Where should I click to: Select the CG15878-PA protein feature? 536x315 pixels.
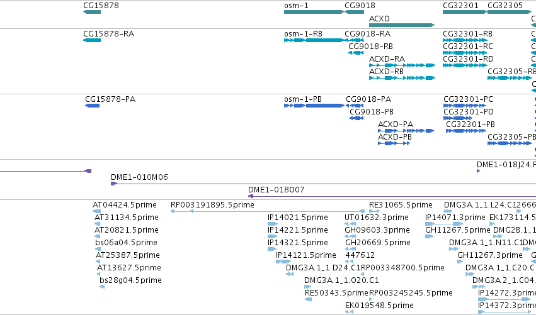(x=93, y=106)
